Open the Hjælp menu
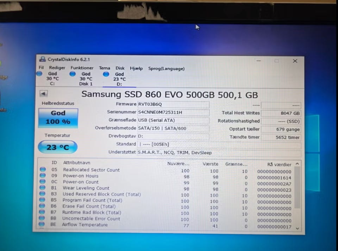 tap(136, 68)
